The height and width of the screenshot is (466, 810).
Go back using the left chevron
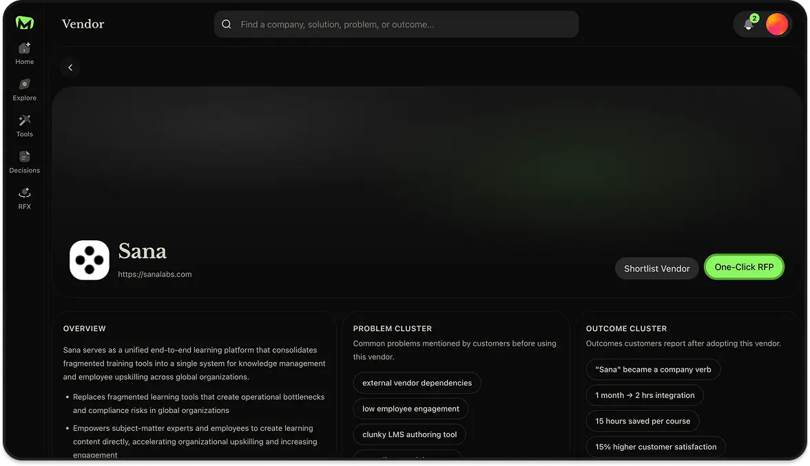tap(70, 67)
